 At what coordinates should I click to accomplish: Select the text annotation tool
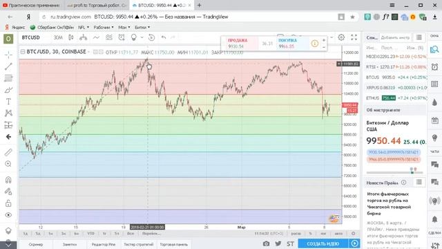8,102
